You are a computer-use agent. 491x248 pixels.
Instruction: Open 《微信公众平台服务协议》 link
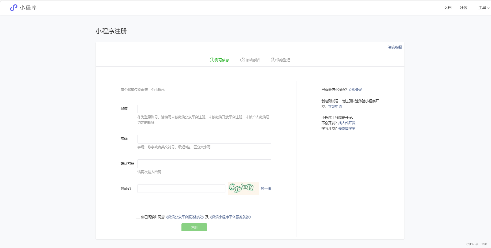click(x=185, y=217)
